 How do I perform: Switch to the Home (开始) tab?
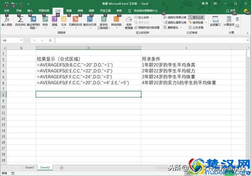point(19,11)
